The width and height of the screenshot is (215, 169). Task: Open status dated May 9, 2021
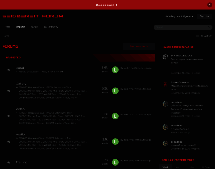176,132
